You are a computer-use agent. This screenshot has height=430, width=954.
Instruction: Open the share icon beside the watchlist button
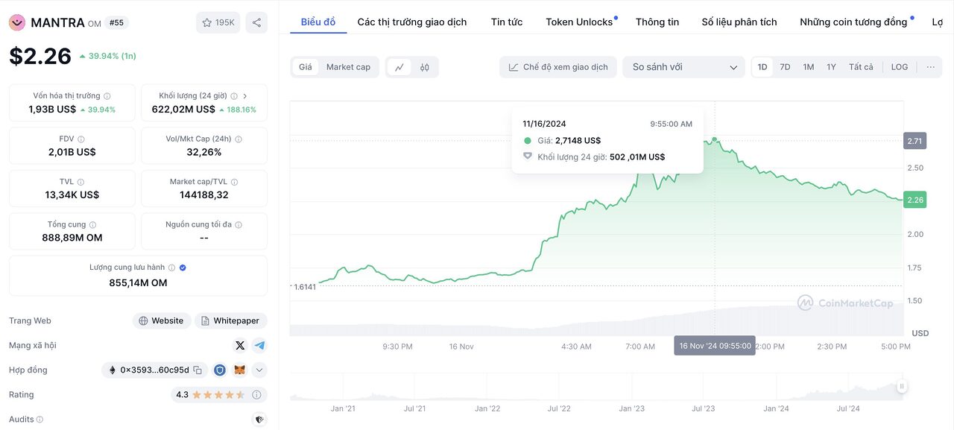tap(256, 22)
